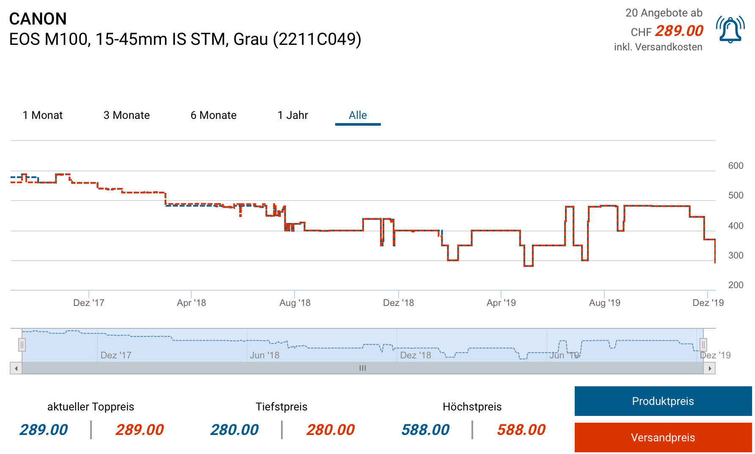Click the price alert bell icon

730,30
